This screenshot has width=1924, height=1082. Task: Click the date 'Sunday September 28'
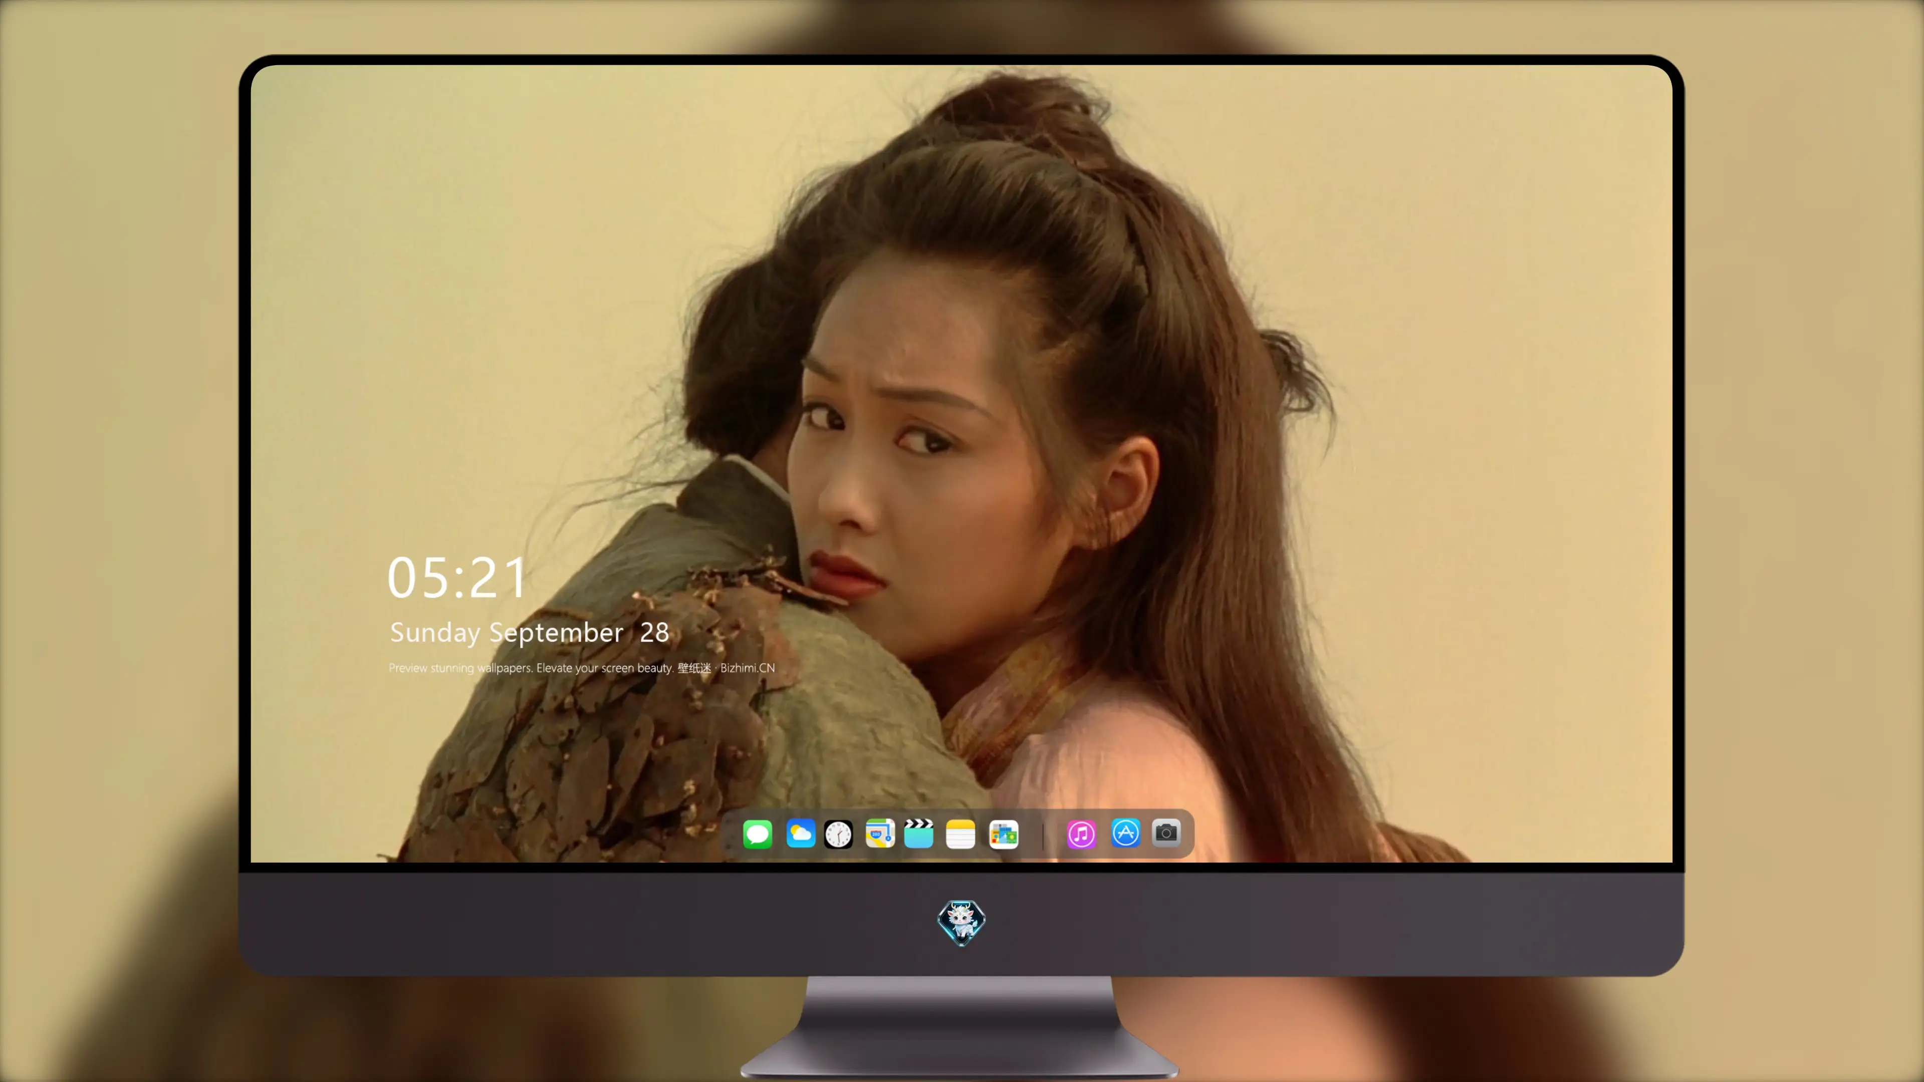point(530,633)
